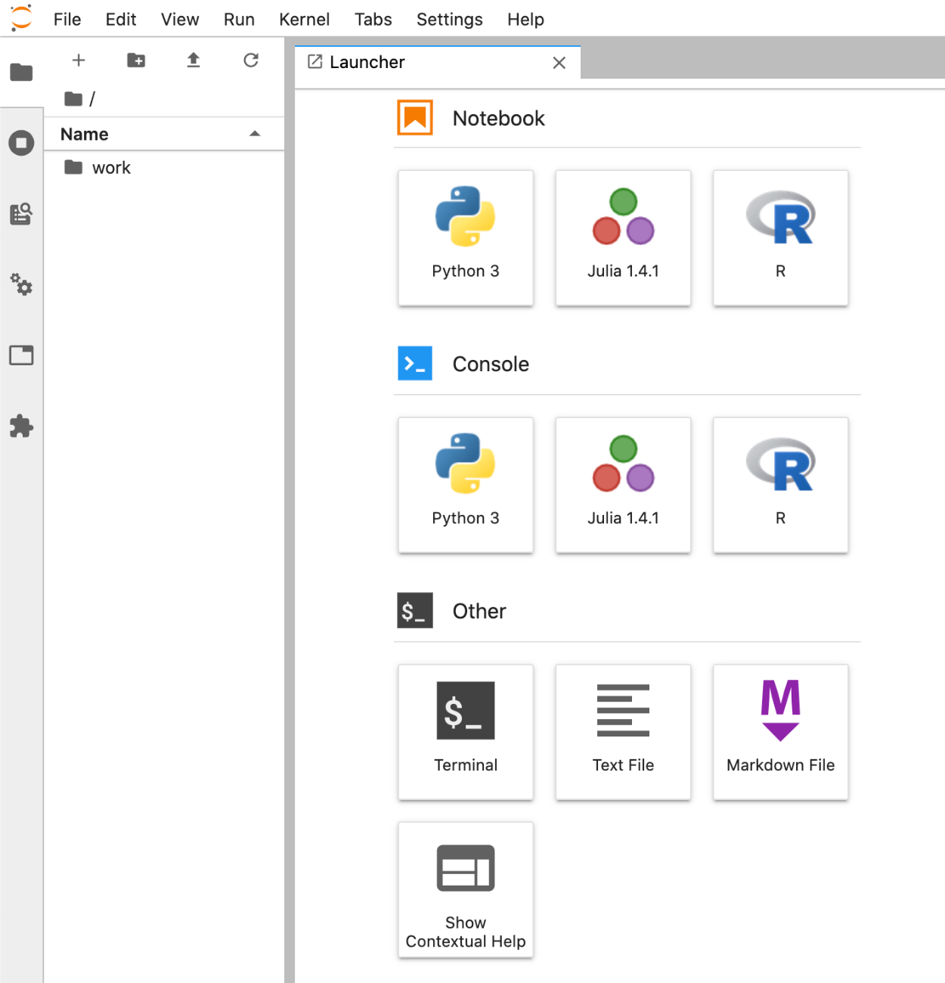Open the Tabs menu
Image resolution: width=945 pixels, height=983 pixels.
click(373, 20)
